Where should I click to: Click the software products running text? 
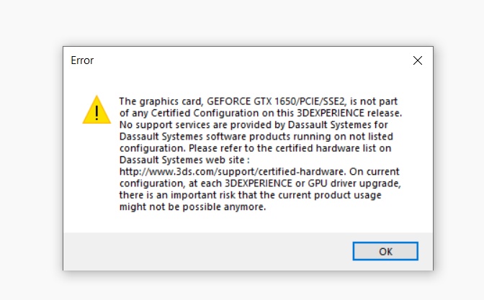252,137
